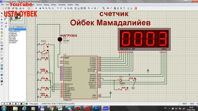This screenshot has height=111, width=198.
Task: Open Photoshop from the taskbar
Action: coord(96,108)
